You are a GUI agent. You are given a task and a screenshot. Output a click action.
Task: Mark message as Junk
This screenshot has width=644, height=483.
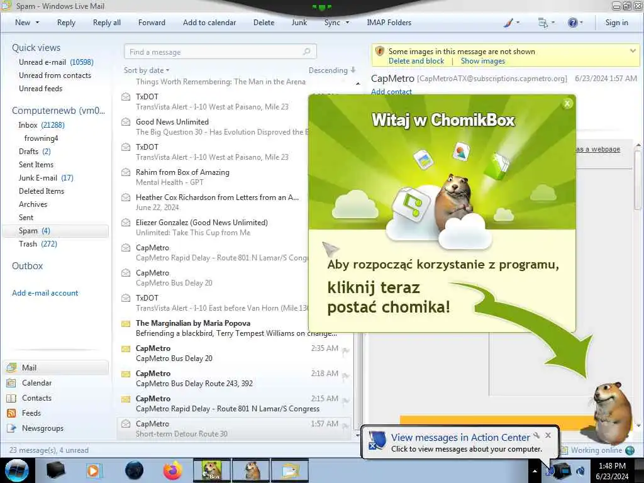tap(299, 23)
